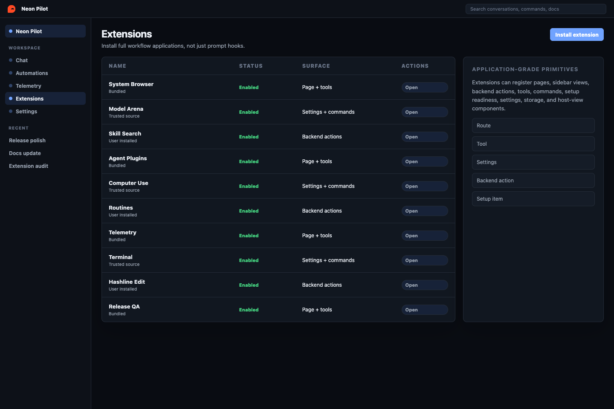Viewport: 614px width, 409px height.
Task: Go to Automations in sidebar
Action: [x=45, y=73]
